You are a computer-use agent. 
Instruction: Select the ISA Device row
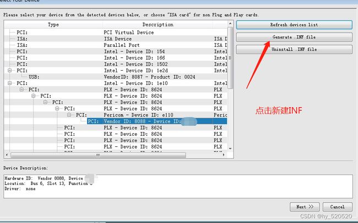[116, 39]
